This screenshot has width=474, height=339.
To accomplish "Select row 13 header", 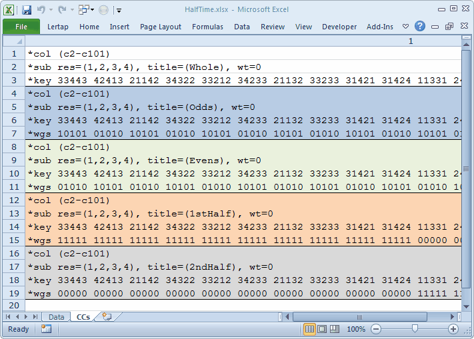I will click(13, 214).
